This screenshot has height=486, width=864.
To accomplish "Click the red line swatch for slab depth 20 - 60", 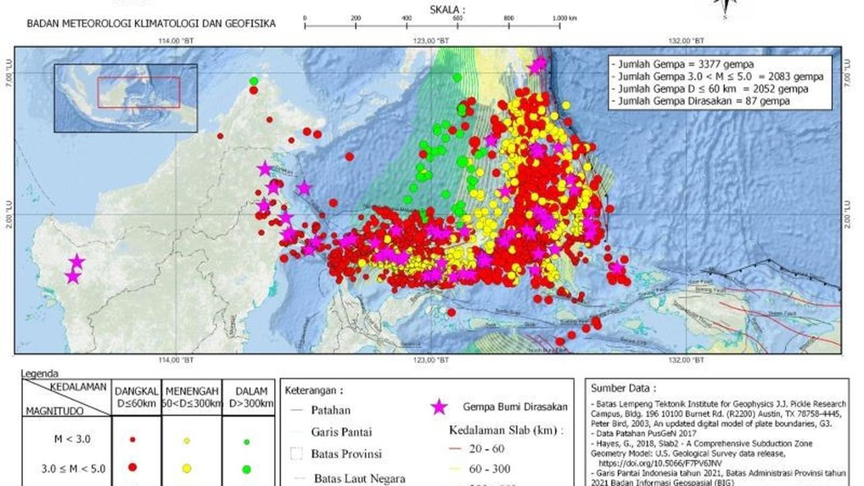I will [456, 448].
